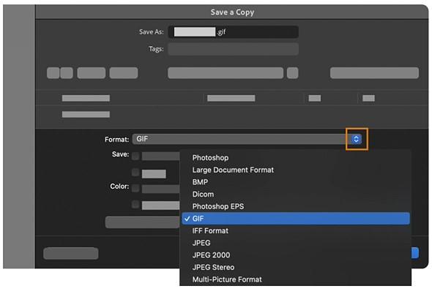Click the Save As filename field
432x291 pixels.
pyautogui.click(x=233, y=32)
